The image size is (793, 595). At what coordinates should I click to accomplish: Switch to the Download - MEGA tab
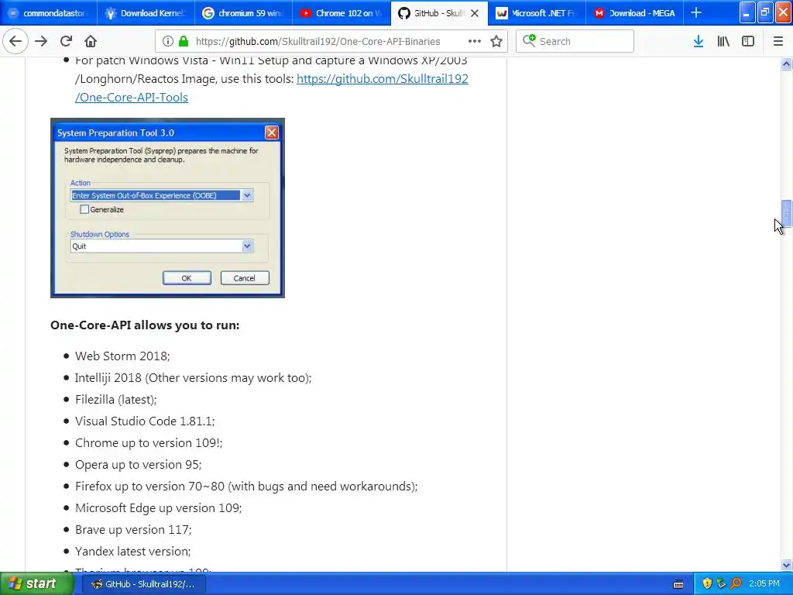[634, 13]
